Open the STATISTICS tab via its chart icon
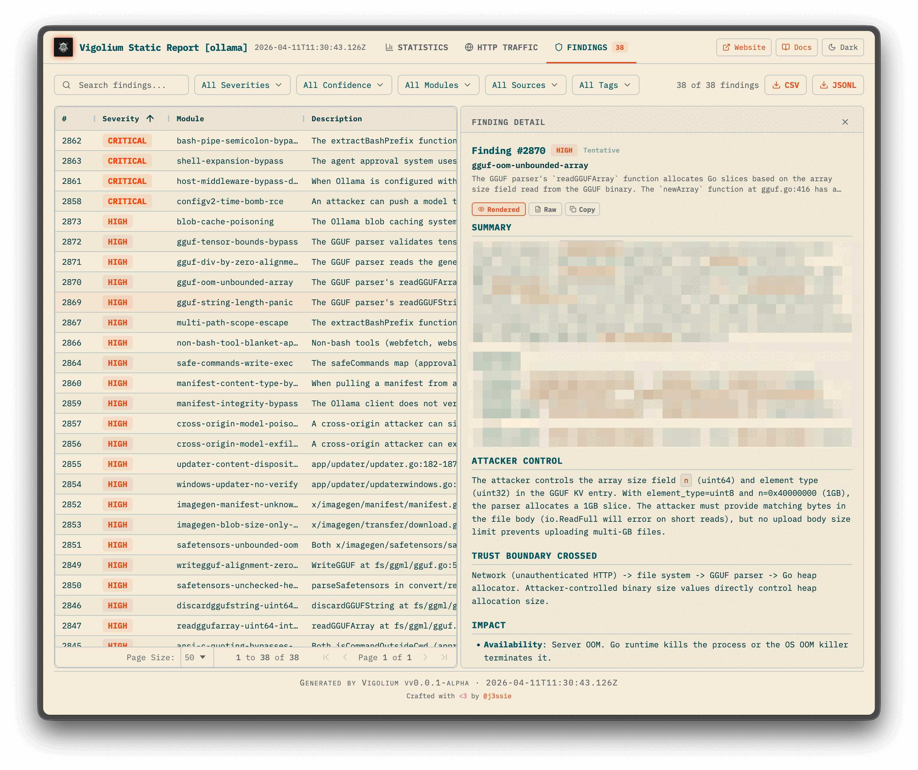 click(x=390, y=47)
